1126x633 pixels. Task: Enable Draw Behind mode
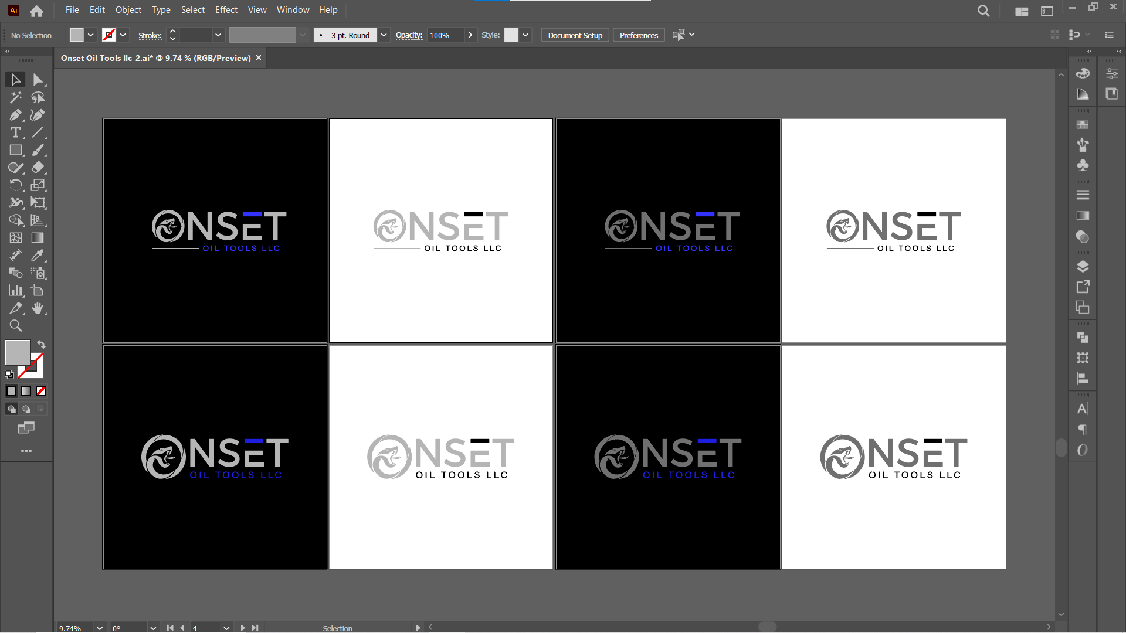26,409
